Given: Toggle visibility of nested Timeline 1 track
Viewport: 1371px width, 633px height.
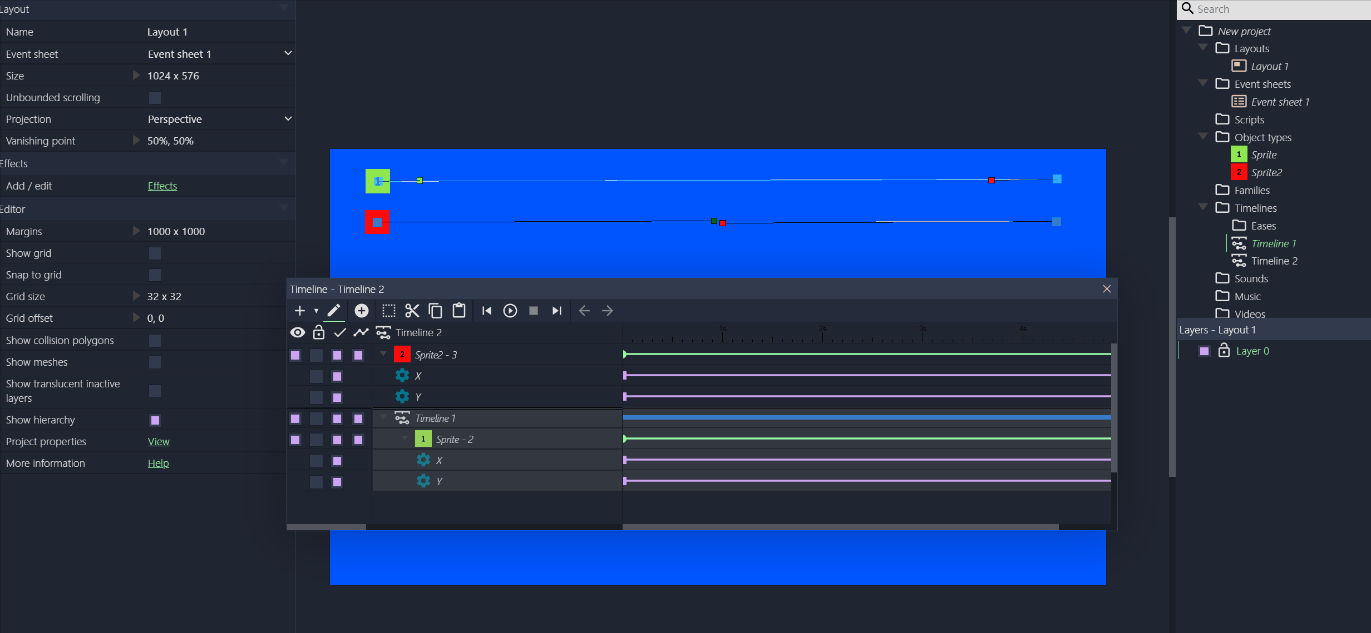Looking at the screenshot, I should pos(295,418).
